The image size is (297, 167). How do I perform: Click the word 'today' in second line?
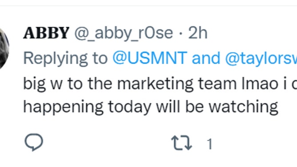[129, 107]
